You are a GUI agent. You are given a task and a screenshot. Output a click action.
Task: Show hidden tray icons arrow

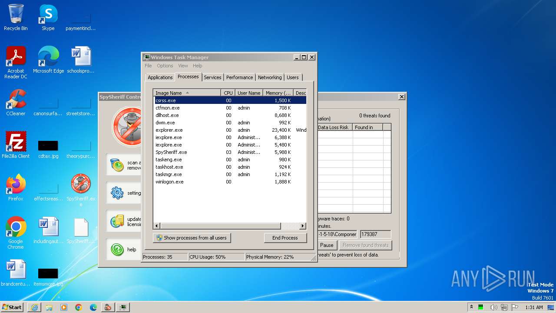coord(471,307)
